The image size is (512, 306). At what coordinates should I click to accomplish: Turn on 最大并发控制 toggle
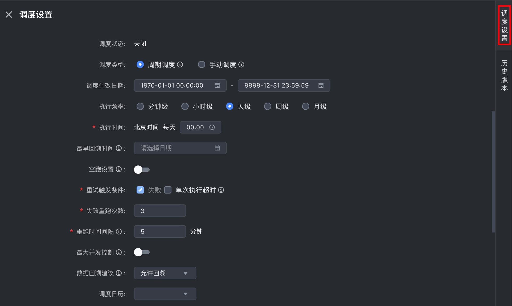[x=142, y=252]
